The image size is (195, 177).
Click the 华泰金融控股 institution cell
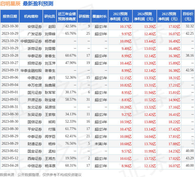point(31,71)
